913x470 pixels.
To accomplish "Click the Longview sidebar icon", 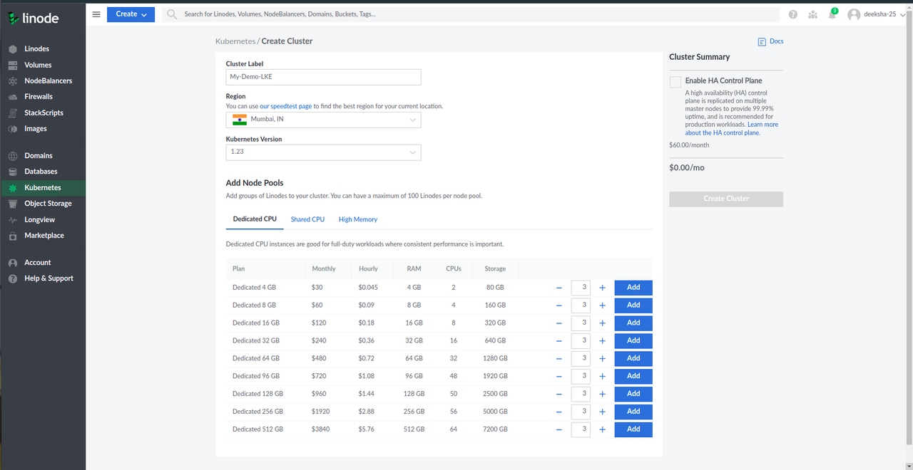I will (13, 220).
